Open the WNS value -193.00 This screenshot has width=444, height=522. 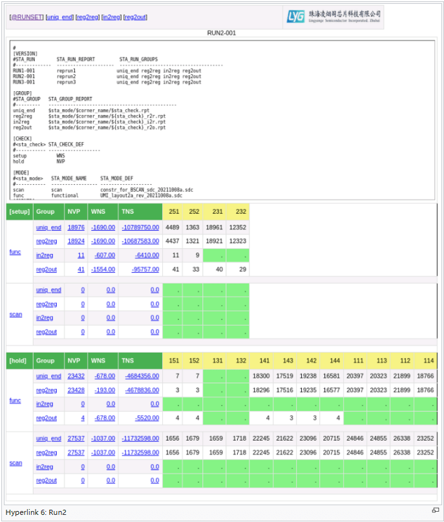click(104, 390)
